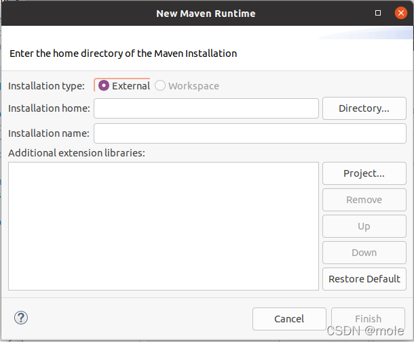Cancel the New Maven Runtime dialog

pyautogui.click(x=289, y=319)
